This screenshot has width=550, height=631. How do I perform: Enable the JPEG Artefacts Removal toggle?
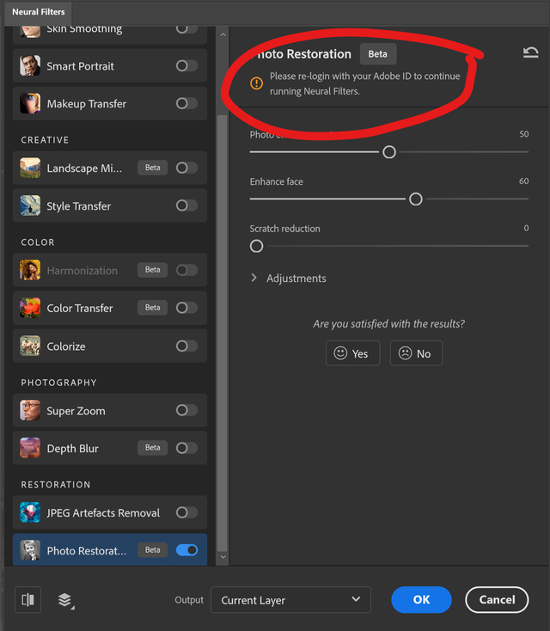tap(186, 512)
